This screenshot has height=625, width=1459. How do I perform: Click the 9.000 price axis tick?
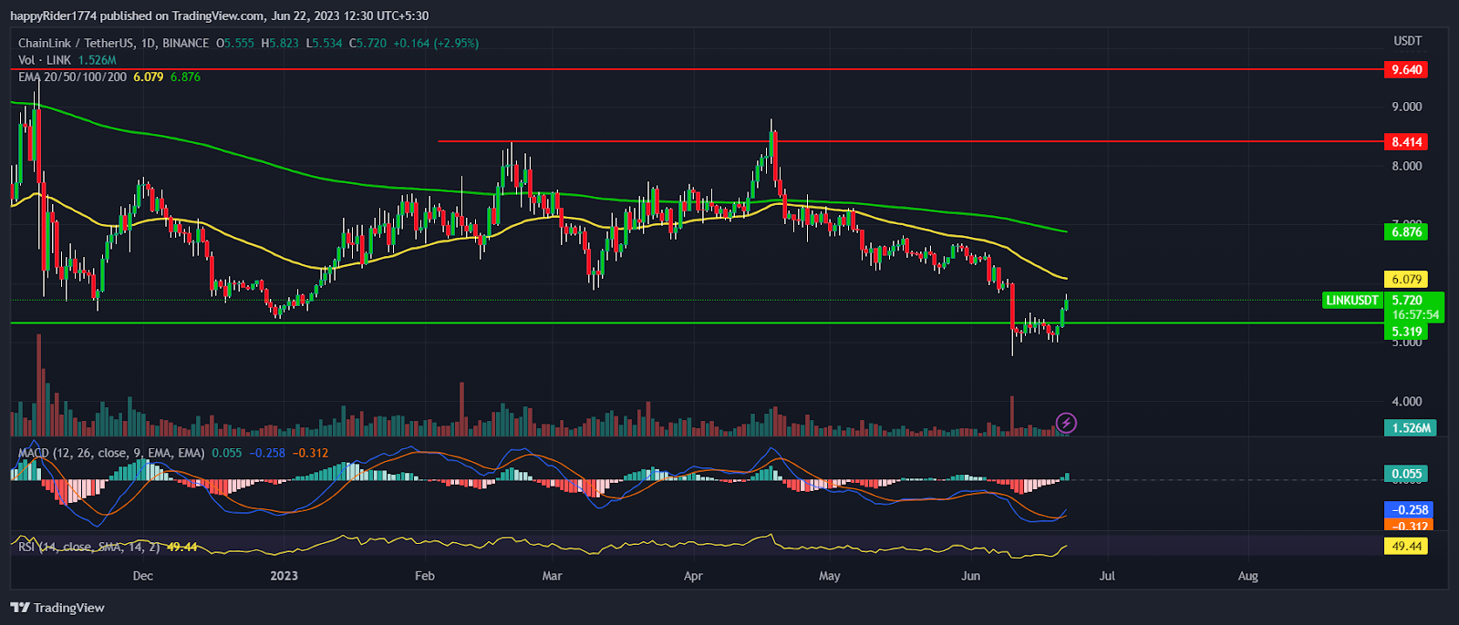tap(1406, 107)
